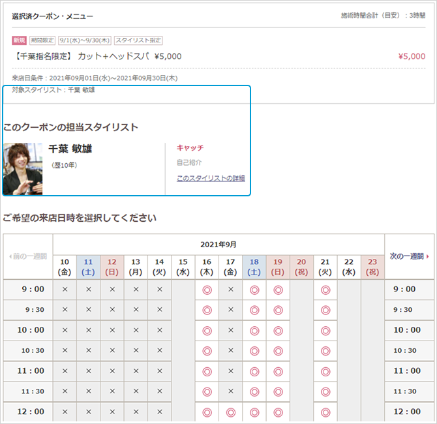Open このスタイリストの詳細 link
The image size is (437, 424).
coord(211,178)
